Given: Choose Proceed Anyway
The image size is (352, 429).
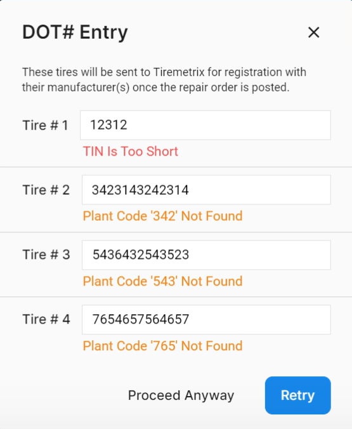Looking at the screenshot, I should (x=181, y=395).
